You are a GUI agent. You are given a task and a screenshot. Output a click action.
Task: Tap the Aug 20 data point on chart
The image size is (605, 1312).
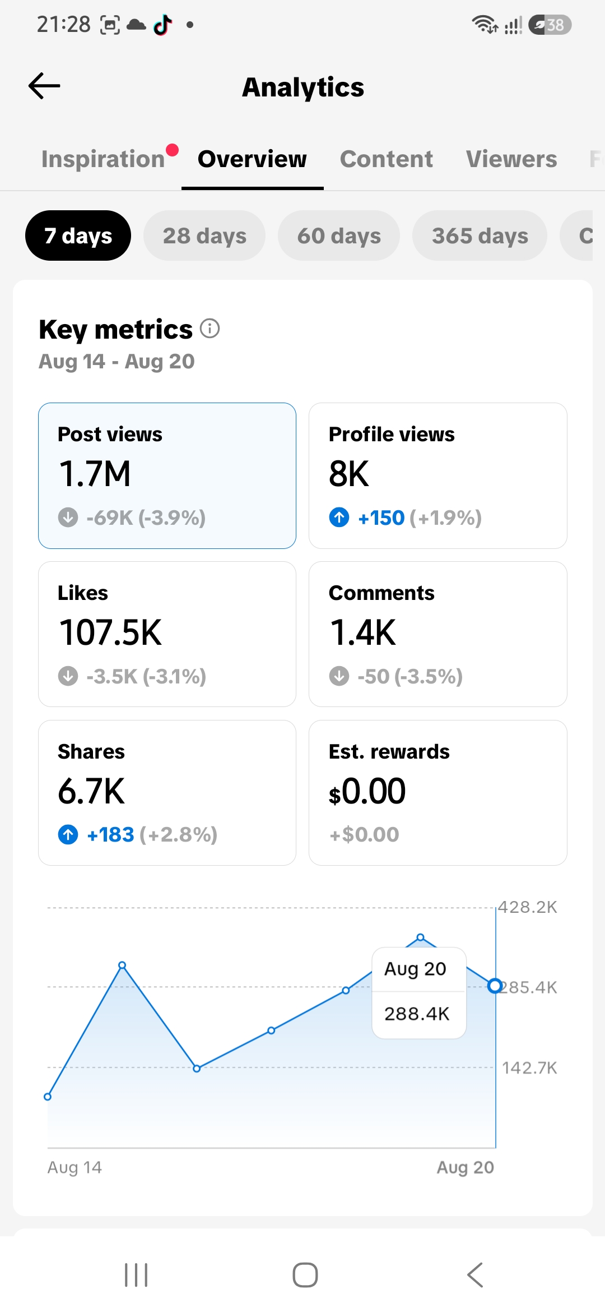click(495, 986)
